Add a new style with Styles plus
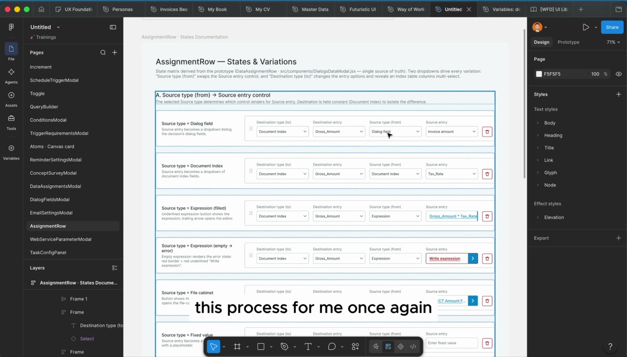Image resolution: width=627 pixels, height=357 pixels. point(619,94)
